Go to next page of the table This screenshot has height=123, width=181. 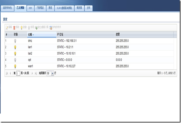click(32, 73)
